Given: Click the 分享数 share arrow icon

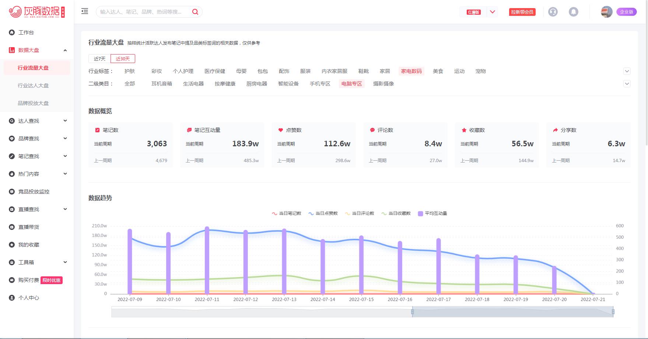Looking at the screenshot, I should tap(556, 130).
